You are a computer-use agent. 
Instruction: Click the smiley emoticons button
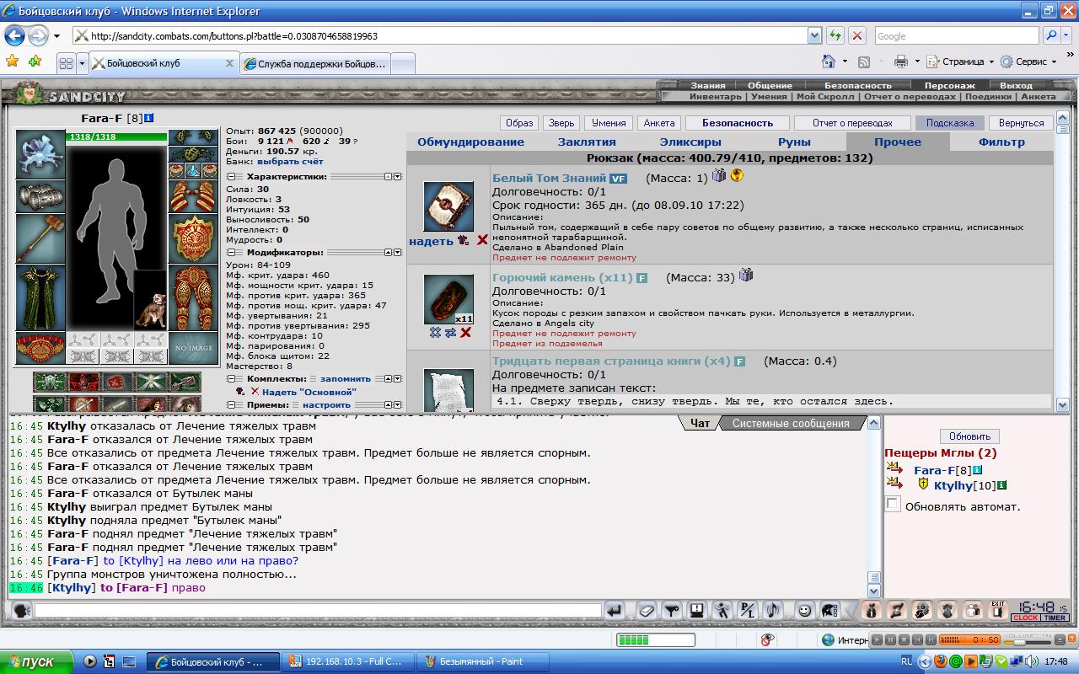click(x=804, y=610)
